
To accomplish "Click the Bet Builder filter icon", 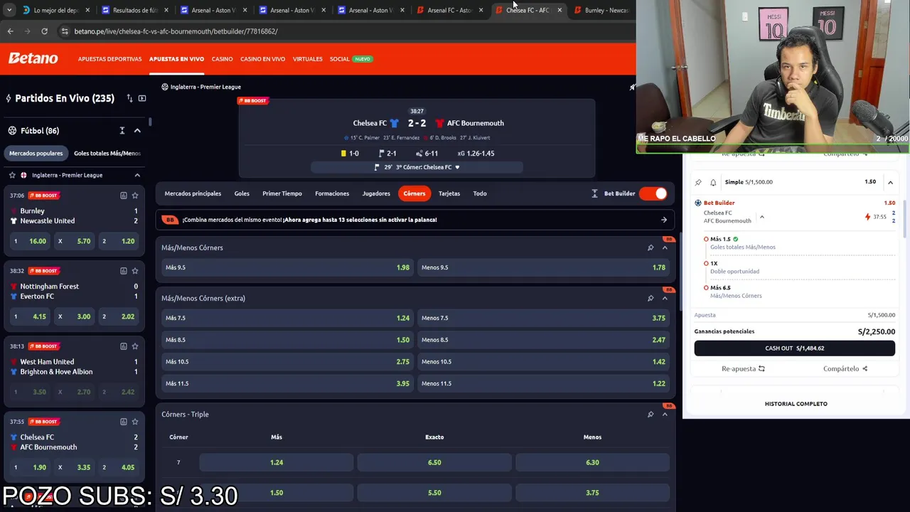I will pyautogui.click(x=595, y=193).
